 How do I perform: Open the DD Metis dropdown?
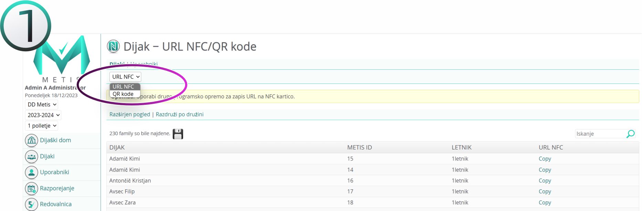42,104
